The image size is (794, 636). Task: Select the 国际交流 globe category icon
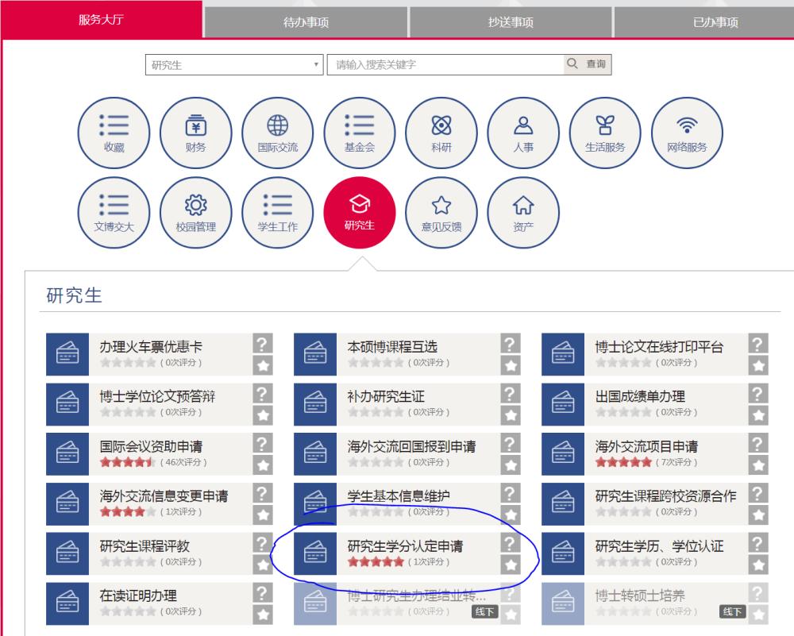coord(277,133)
